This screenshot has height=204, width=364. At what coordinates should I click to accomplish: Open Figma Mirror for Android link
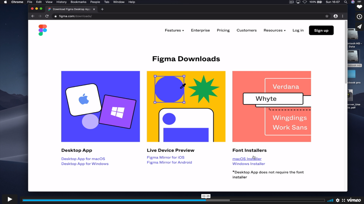tap(169, 162)
